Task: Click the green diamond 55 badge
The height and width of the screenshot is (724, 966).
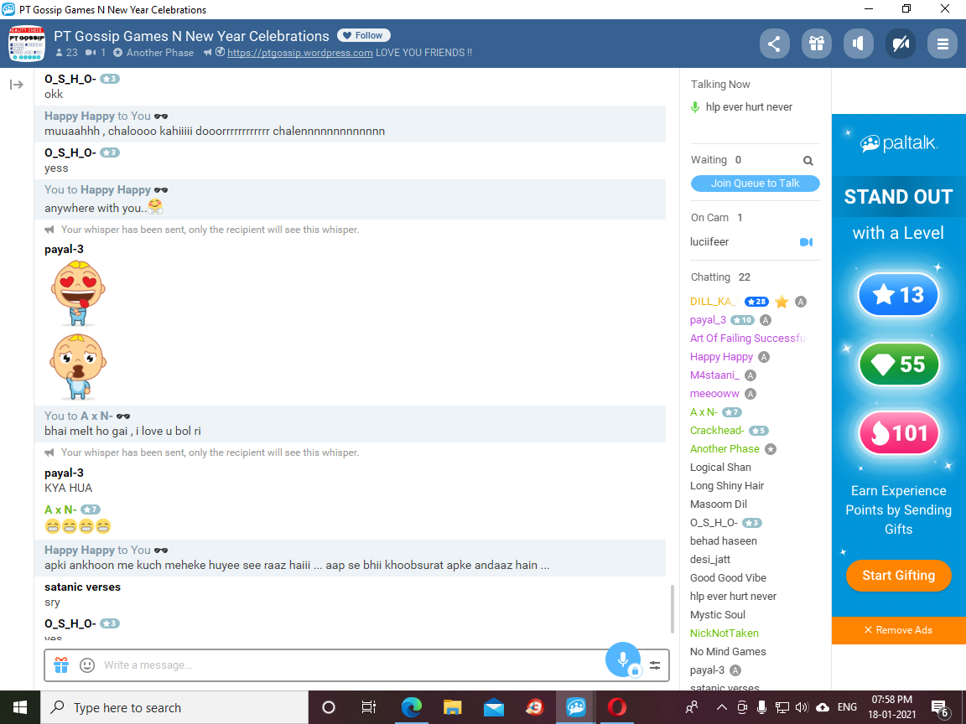Action: point(898,364)
